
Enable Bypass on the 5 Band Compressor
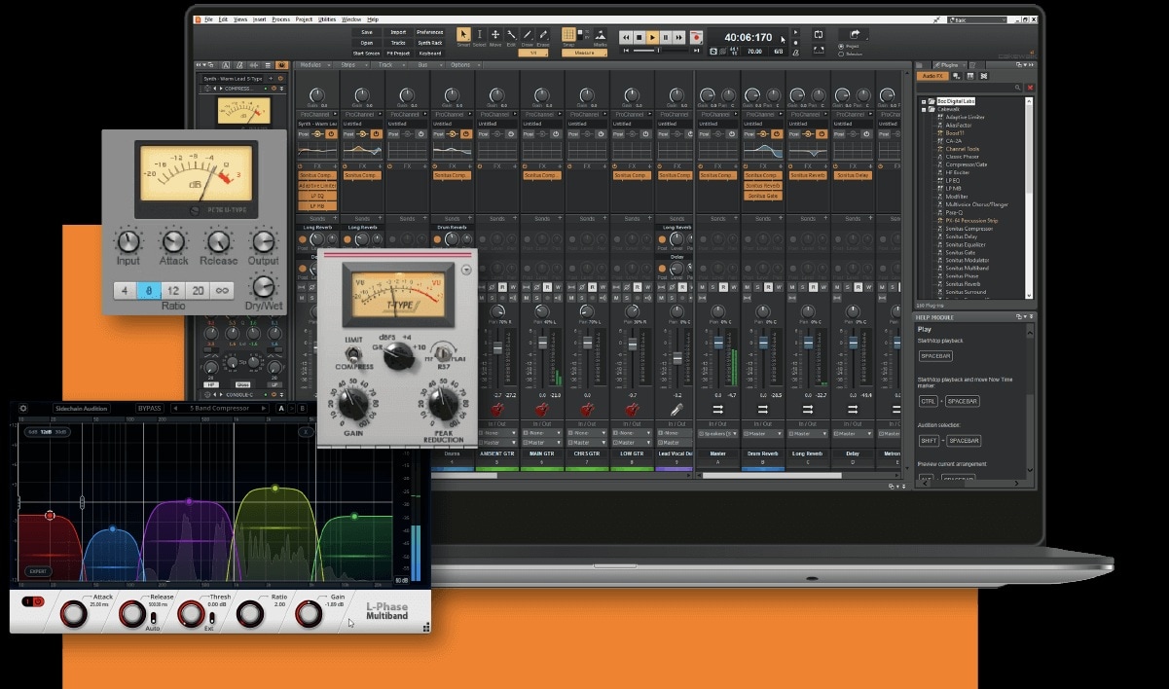click(x=149, y=409)
